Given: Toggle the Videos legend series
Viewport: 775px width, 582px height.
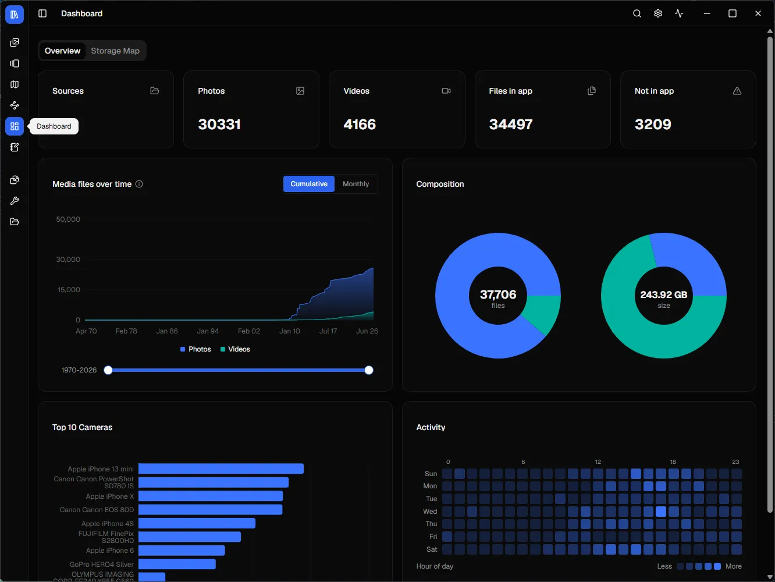Looking at the screenshot, I should point(235,349).
